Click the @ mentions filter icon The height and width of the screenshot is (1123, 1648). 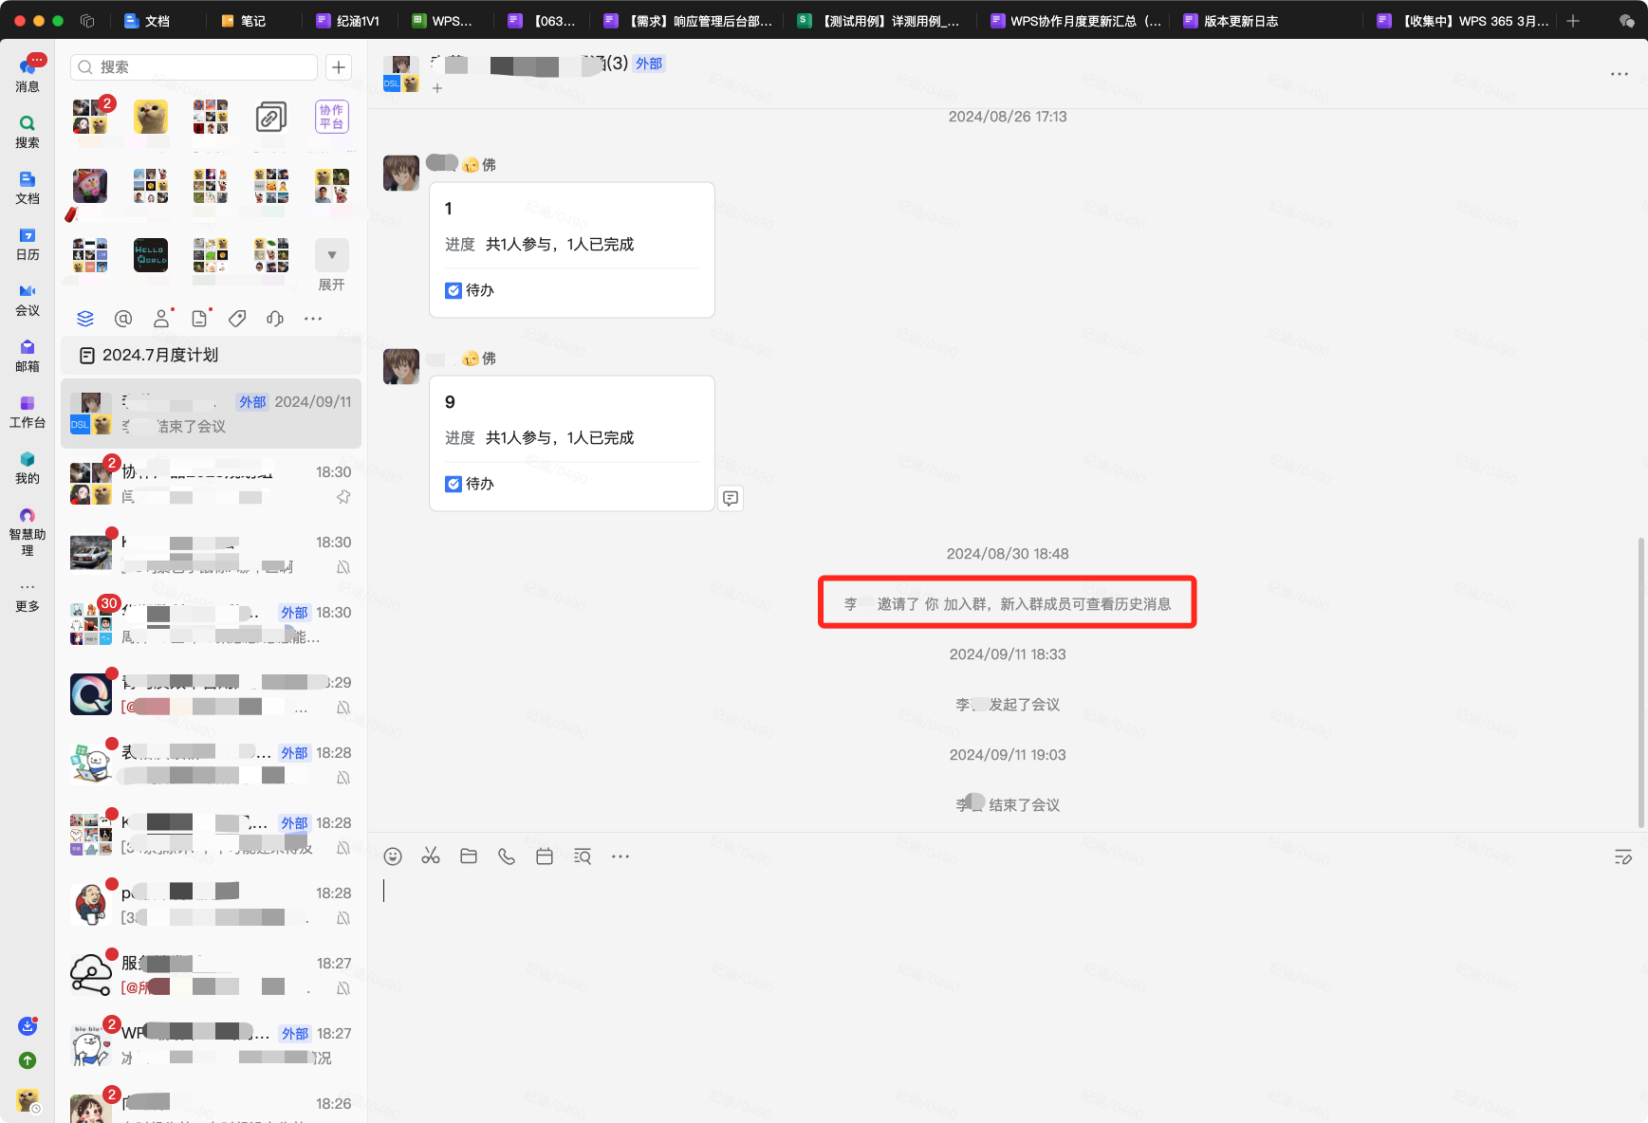coord(123,319)
